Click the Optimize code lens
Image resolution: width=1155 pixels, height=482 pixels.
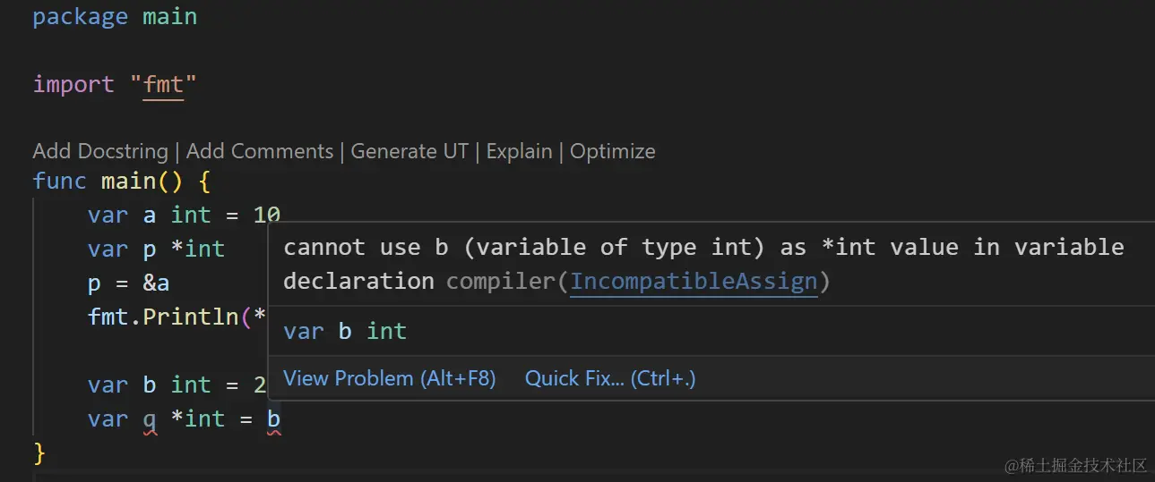click(x=613, y=151)
